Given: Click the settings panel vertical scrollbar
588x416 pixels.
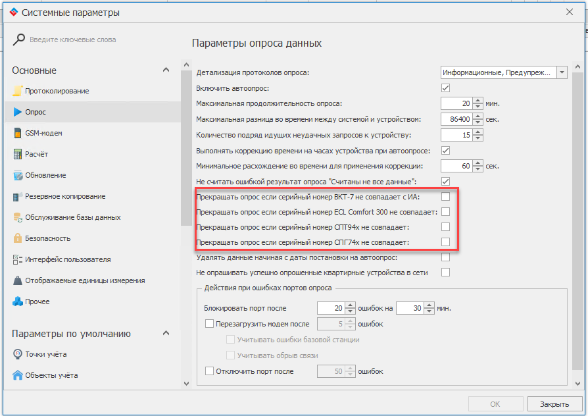Looking at the screenshot, I should [x=577, y=217].
